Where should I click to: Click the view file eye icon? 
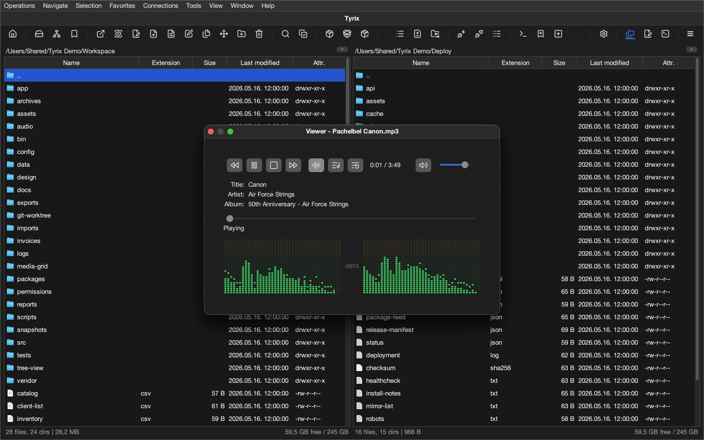coord(118,34)
